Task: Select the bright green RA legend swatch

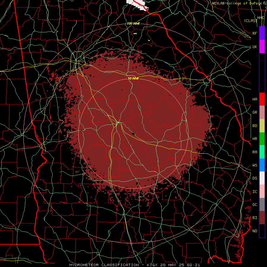Action: [x=262, y=152]
